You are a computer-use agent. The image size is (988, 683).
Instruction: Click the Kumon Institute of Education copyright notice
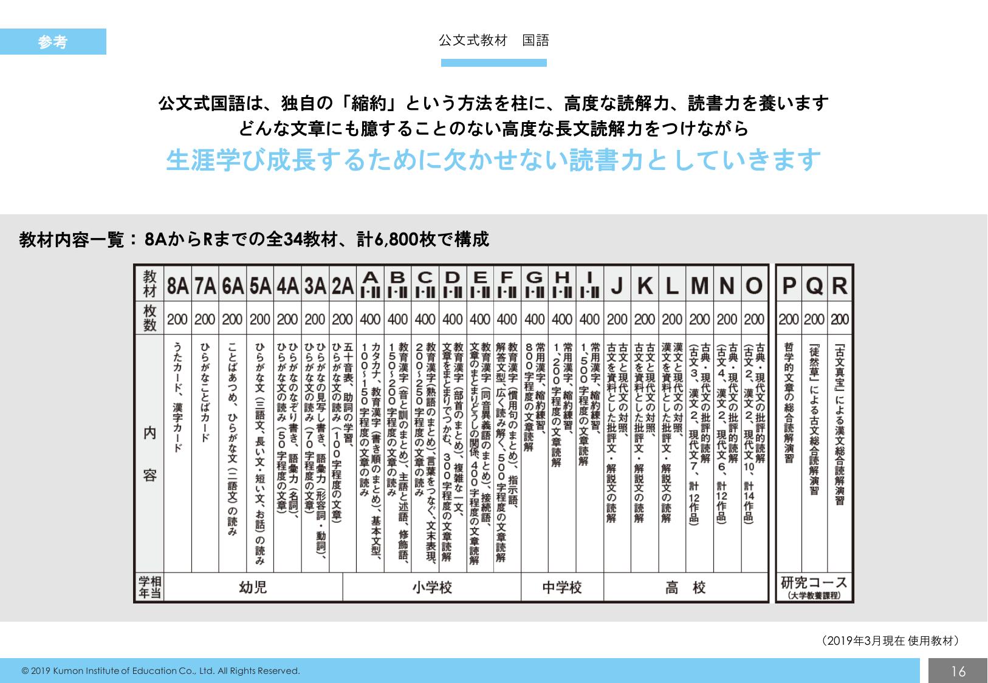pos(160,671)
